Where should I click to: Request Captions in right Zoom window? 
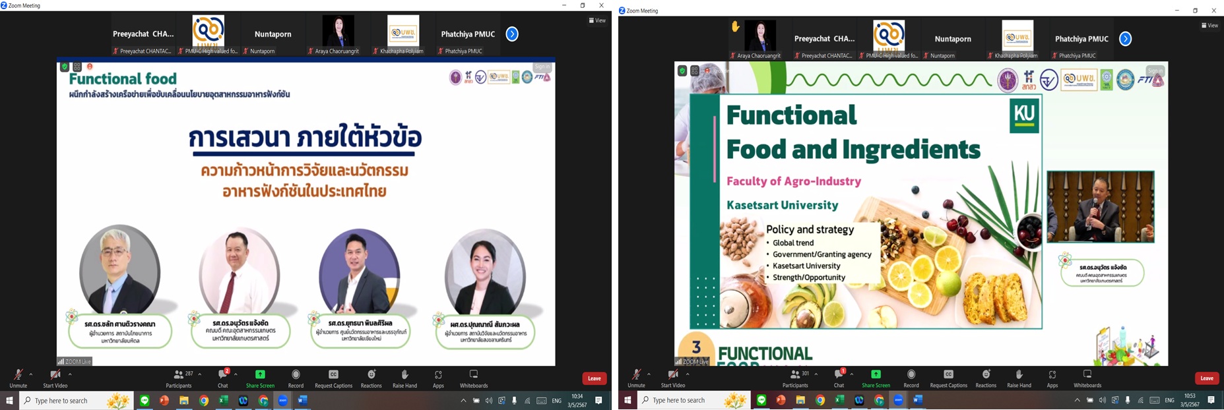tap(948, 378)
